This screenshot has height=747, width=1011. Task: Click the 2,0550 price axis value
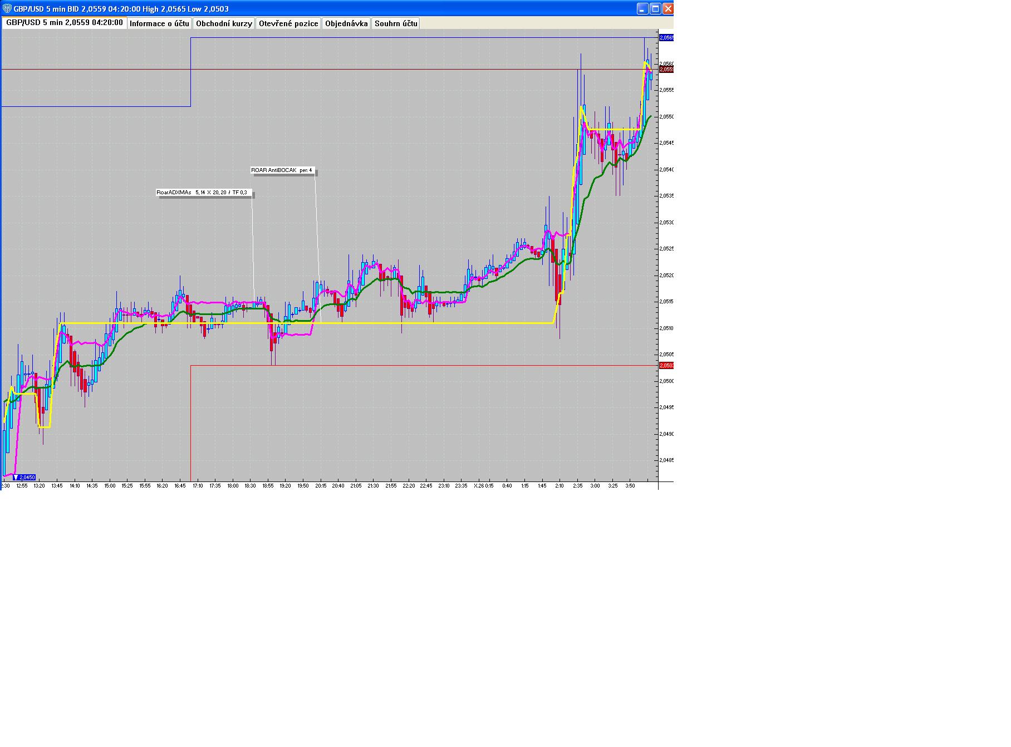click(667, 117)
